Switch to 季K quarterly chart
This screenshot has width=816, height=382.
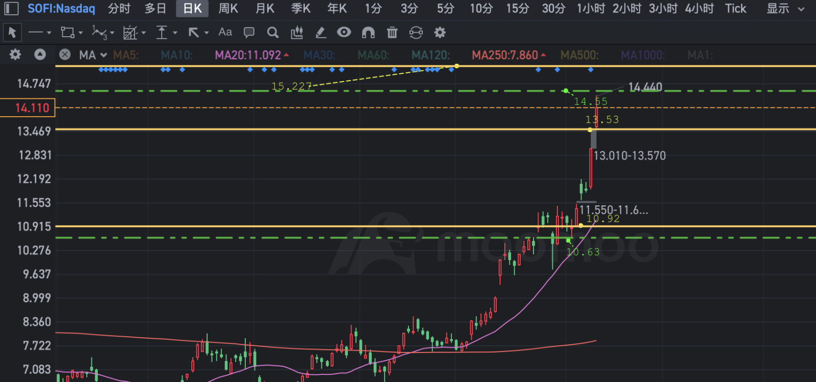[x=301, y=9]
